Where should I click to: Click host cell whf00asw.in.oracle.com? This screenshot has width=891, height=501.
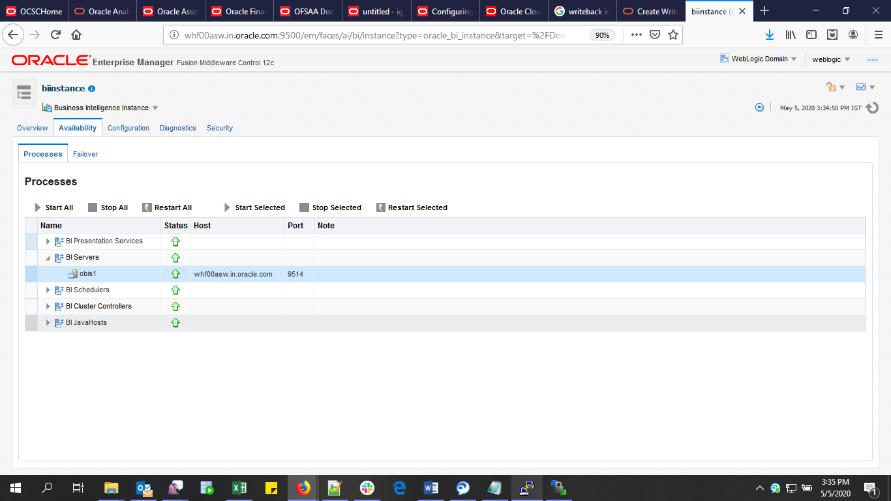pos(233,274)
